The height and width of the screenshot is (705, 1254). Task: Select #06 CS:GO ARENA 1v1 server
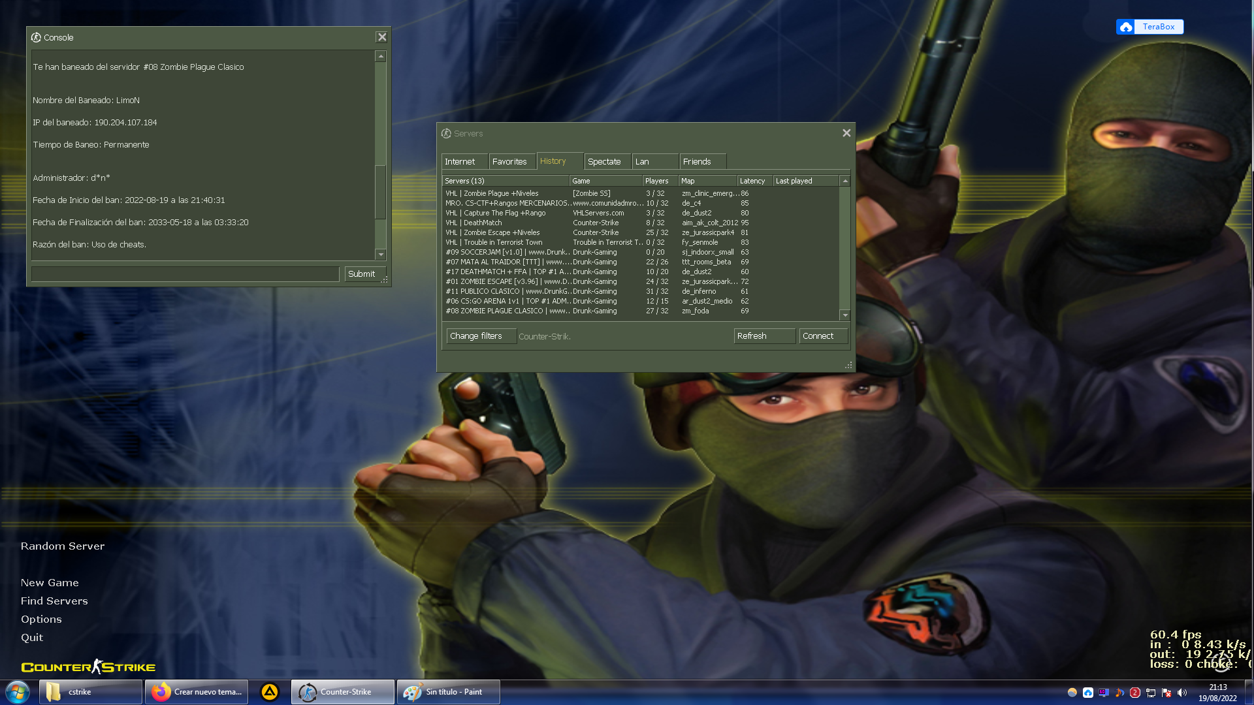coord(640,301)
